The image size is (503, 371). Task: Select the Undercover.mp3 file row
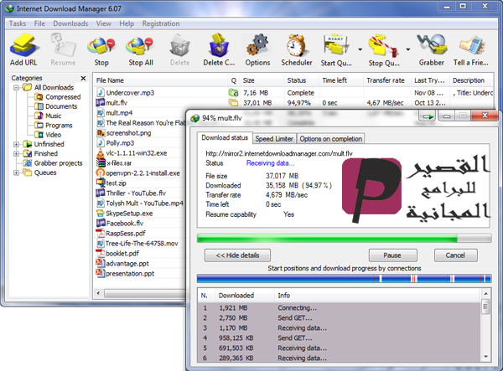pos(293,93)
